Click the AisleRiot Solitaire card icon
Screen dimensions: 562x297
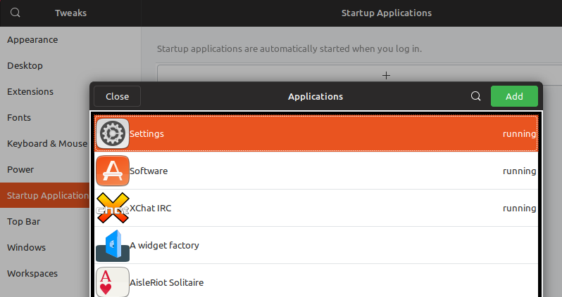pyautogui.click(x=113, y=282)
